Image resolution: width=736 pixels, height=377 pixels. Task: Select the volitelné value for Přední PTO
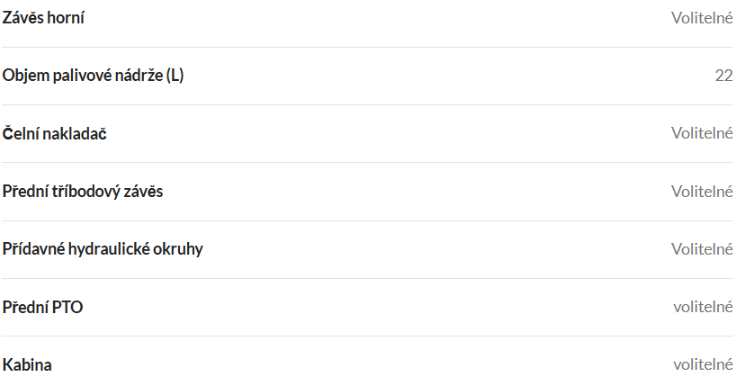tap(703, 307)
